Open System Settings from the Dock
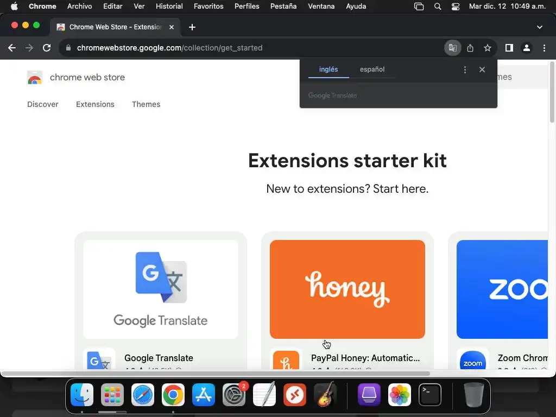Screen dimensions: 556x417 pyautogui.click(x=234, y=395)
